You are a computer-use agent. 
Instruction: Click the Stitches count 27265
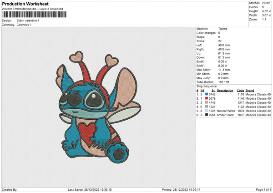tap(267, 2)
